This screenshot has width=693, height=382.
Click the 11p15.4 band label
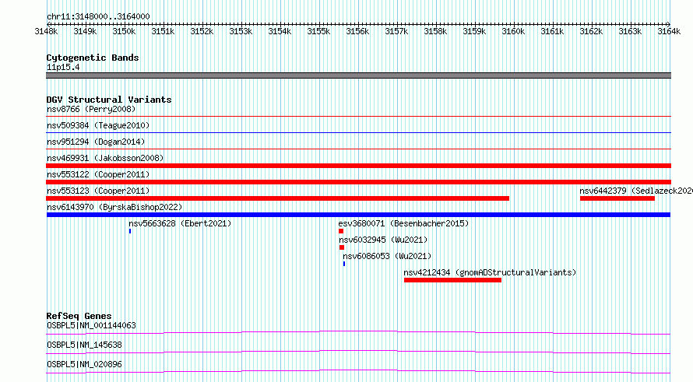pyautogui.click(x=63, y=67)
